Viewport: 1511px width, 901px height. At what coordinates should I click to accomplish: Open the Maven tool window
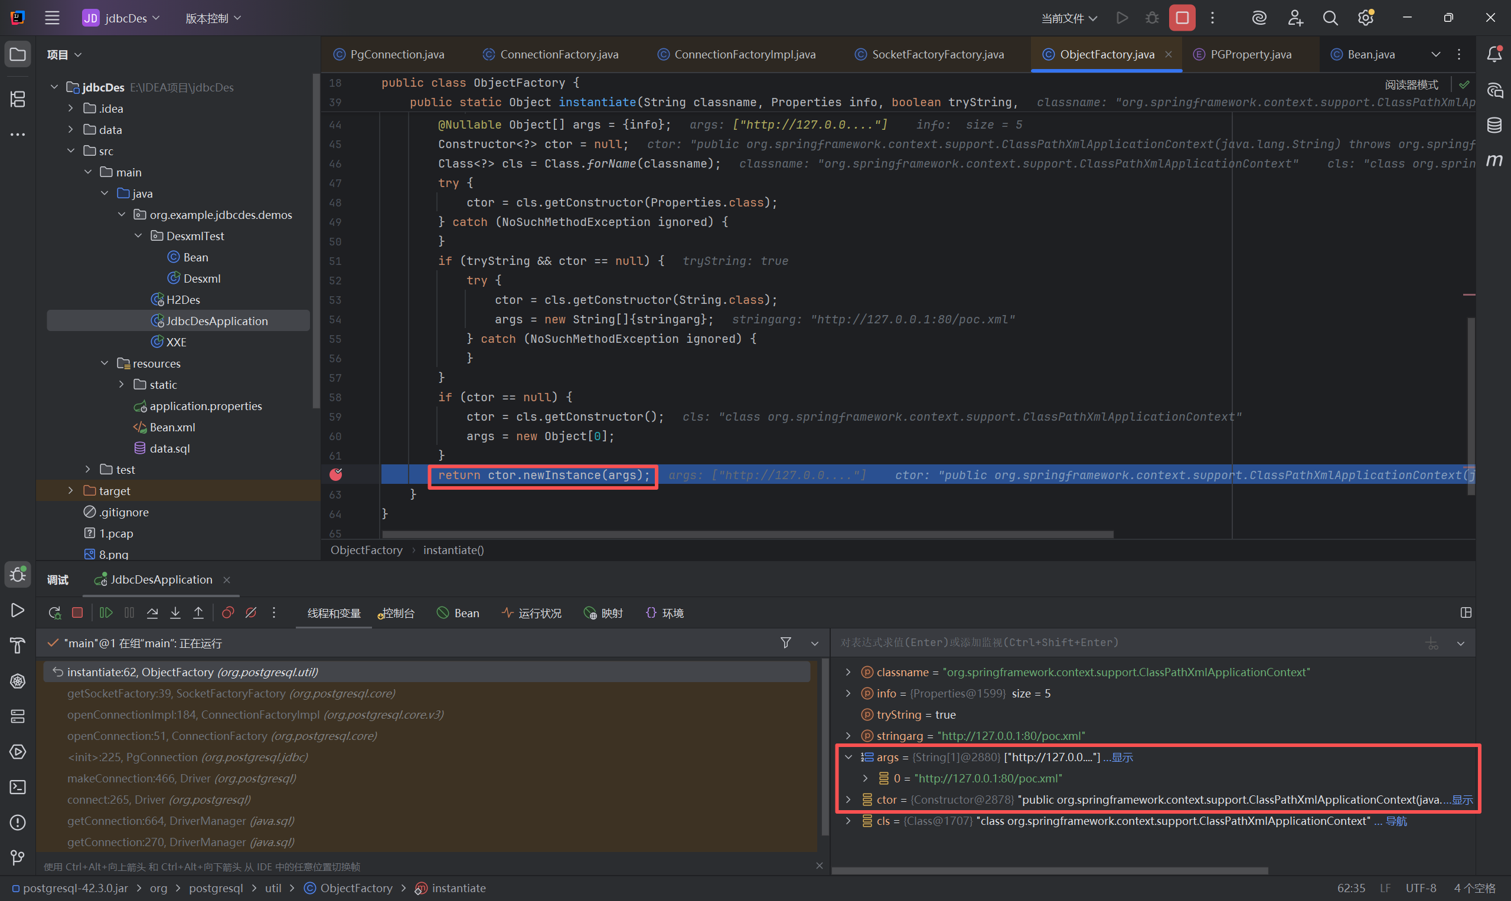point(1494,160)
